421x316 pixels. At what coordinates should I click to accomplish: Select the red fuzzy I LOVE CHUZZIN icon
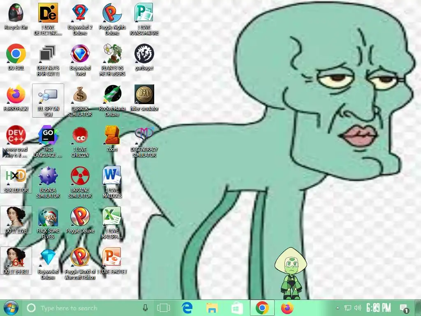click(80, 136)
